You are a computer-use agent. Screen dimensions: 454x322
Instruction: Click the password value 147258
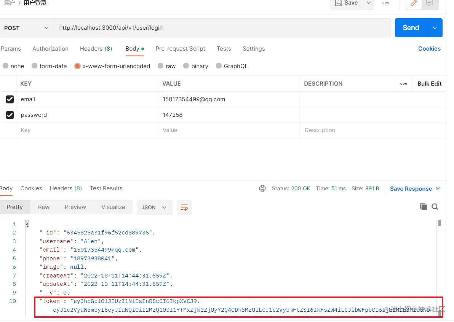tap(229, 115)
